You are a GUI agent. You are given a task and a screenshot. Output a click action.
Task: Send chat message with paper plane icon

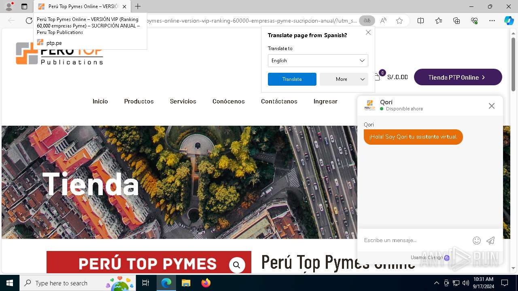490,240
